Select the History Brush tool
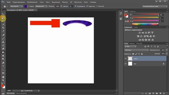The height and width of the screenshot is (95, 169). pyautogui.click(x=3, y=45)
